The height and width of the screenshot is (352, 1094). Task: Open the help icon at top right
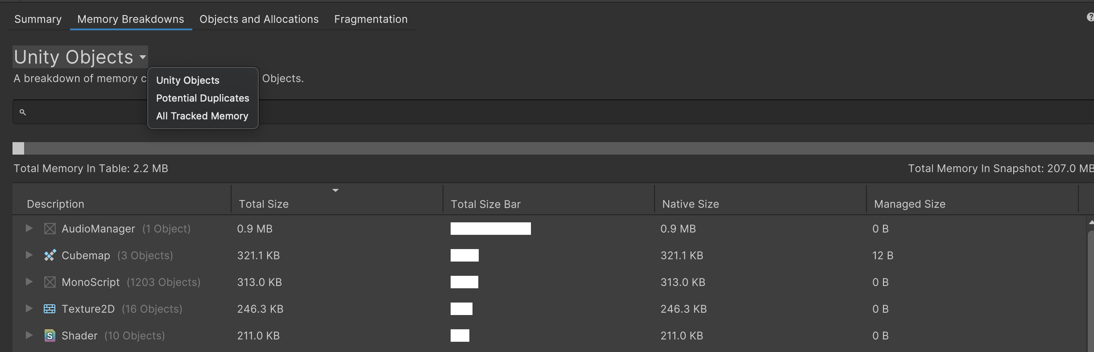pos(1090,17)
